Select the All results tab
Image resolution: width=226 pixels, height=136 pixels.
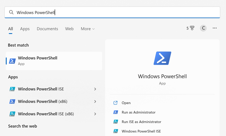[x=11, y=29]
